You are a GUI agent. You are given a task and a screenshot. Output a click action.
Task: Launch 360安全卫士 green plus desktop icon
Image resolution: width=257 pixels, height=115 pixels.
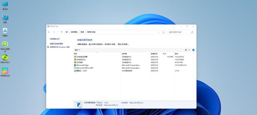tap(5, 57)
